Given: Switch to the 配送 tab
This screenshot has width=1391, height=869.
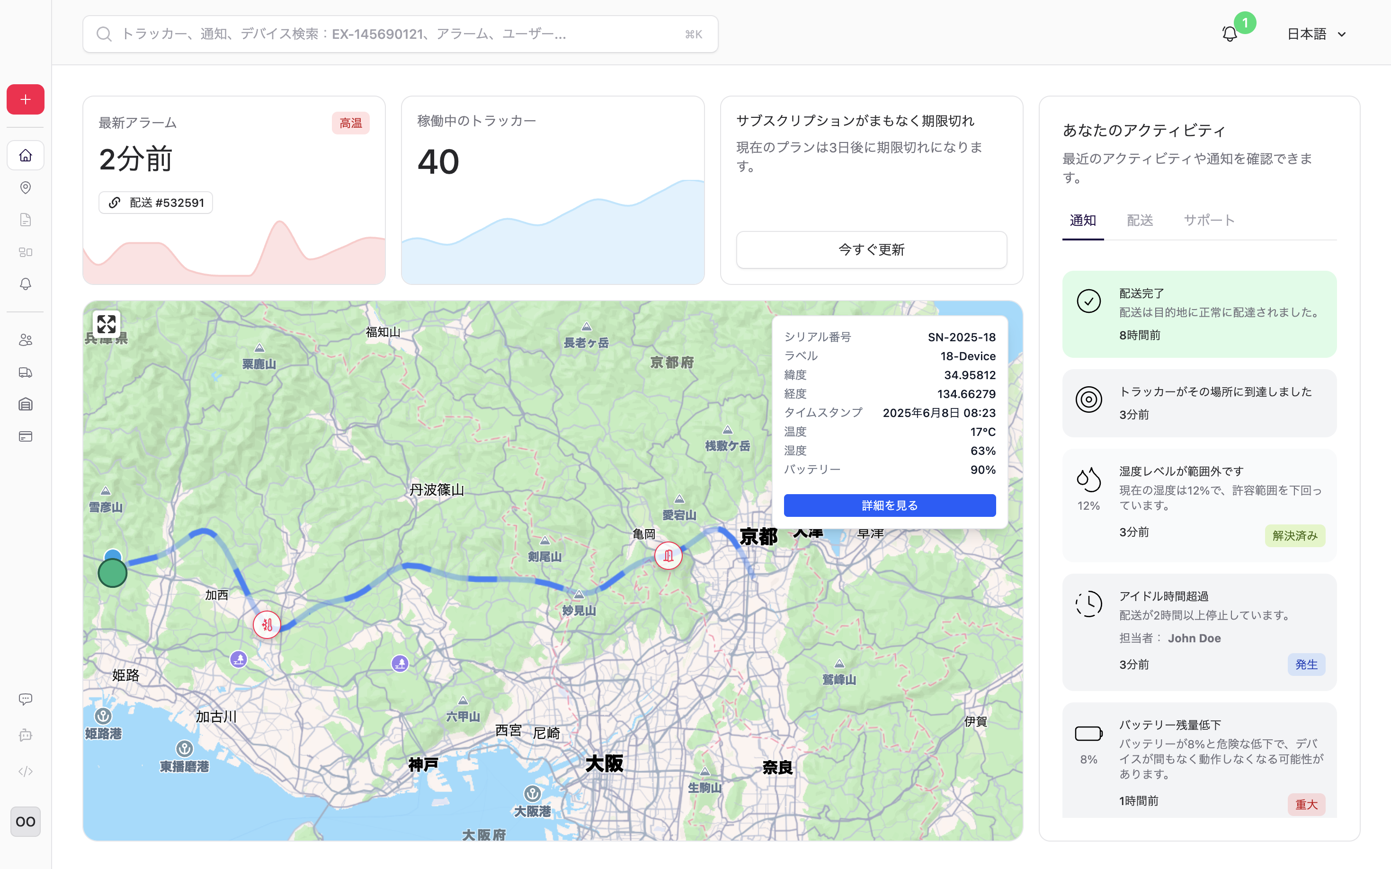Looking at the screenshot, I should point(1139,220).
